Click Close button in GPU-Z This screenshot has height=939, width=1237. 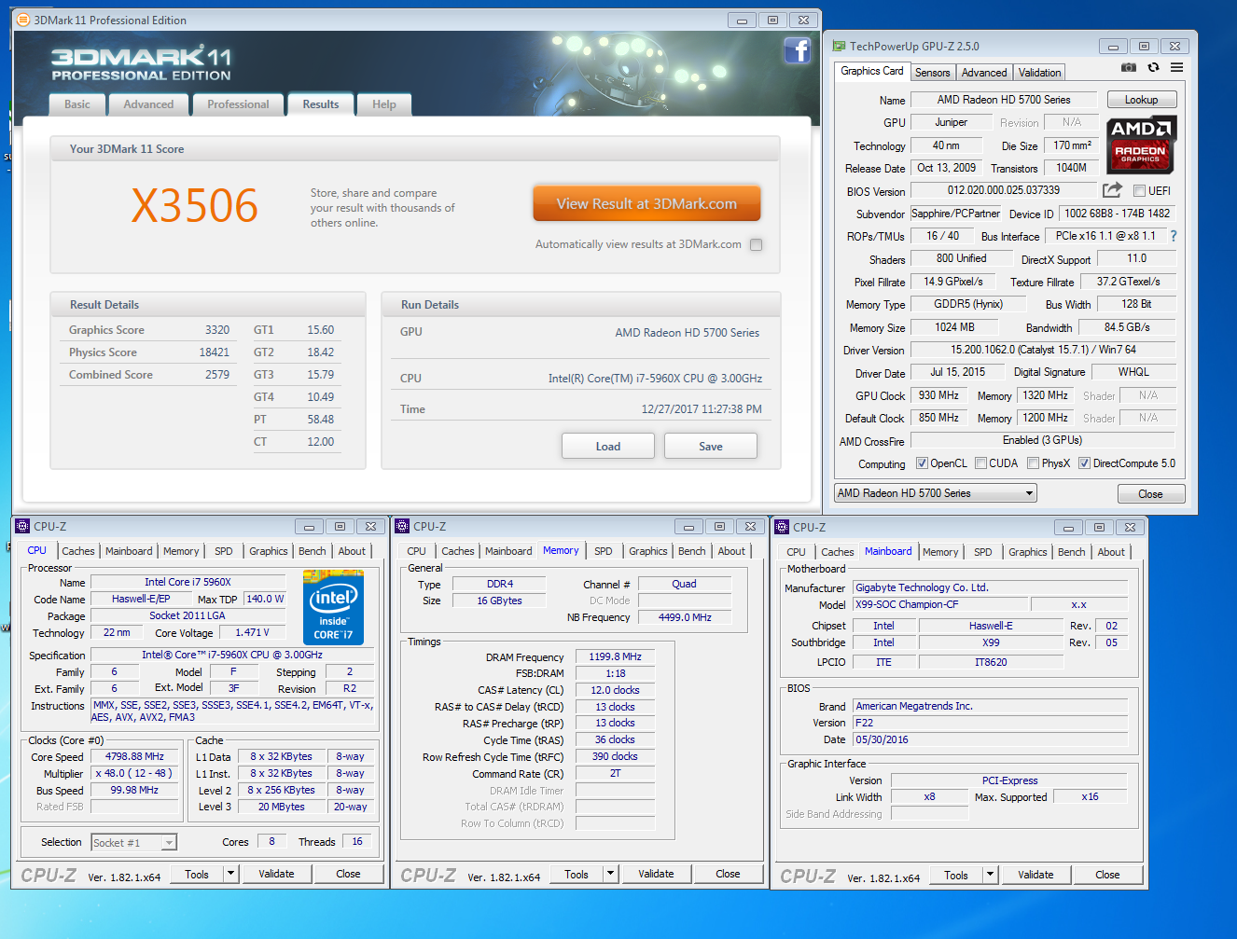tap(1150, 494)
